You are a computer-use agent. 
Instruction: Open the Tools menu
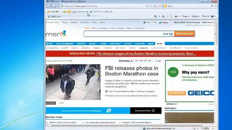[206, 16]
